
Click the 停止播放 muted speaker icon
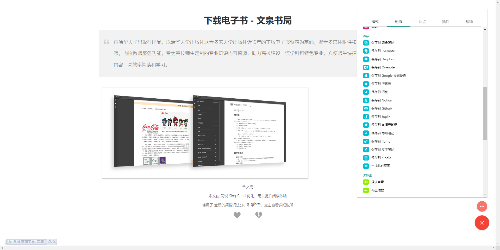point(366,190)
